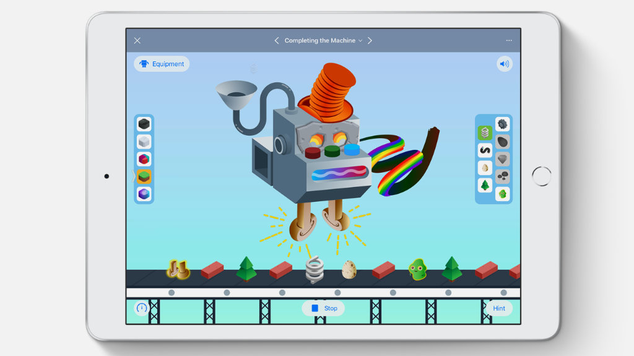The image size is (634, 356).
Task: Select the black rainbow ribbon item
Action: (x=485, y=150)
